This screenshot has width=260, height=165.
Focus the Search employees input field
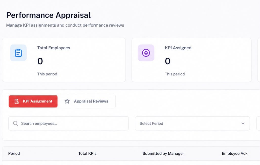coord(69,123)
